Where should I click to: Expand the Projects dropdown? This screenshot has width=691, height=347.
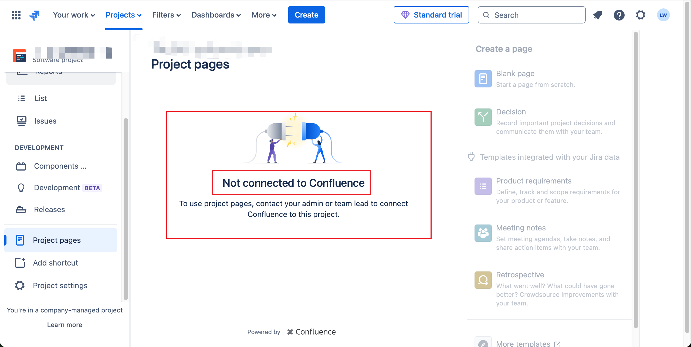coord(124,15)
